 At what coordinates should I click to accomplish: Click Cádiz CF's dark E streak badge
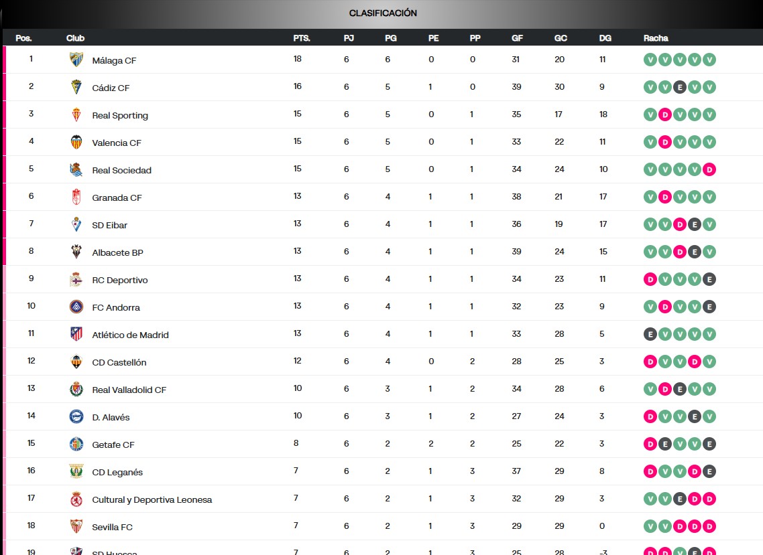coord(680,87)
